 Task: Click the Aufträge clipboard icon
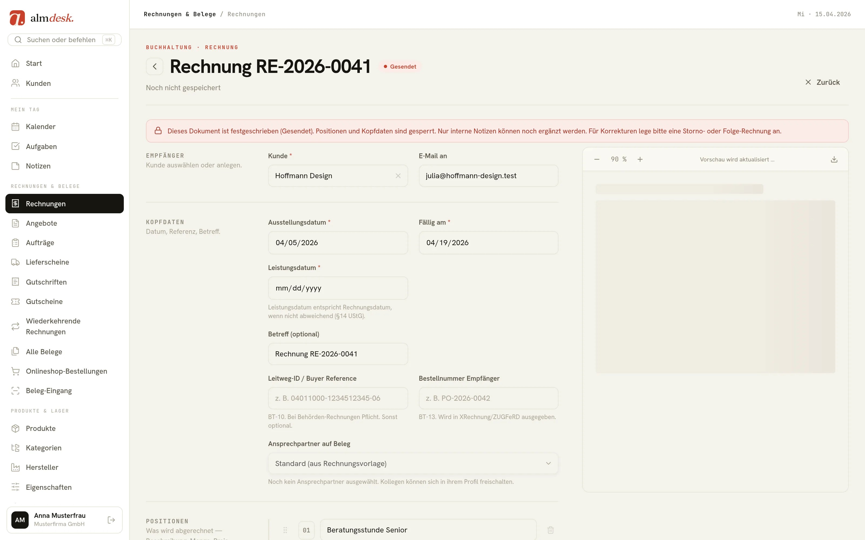15,243
